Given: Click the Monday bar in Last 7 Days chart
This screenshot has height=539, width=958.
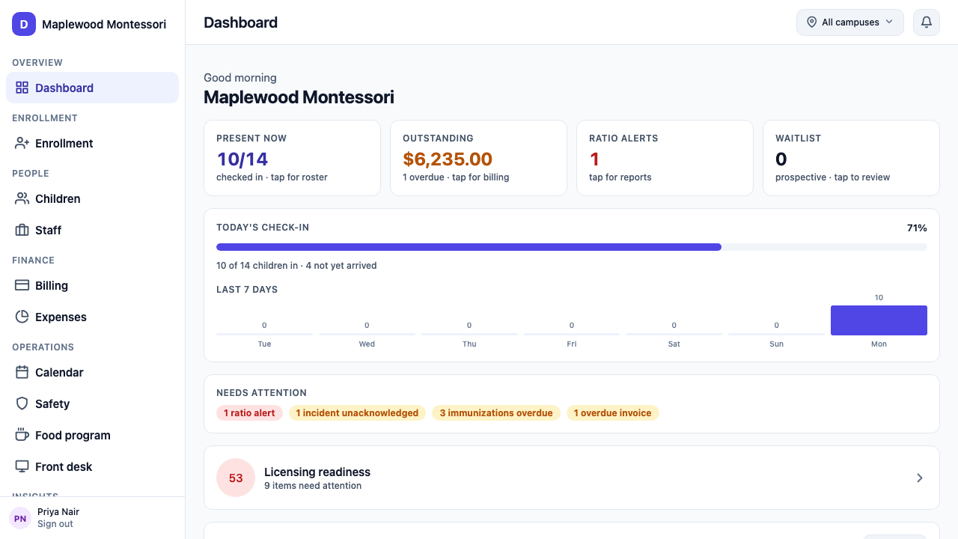Looking at the screenshot, I should point(879,320).
